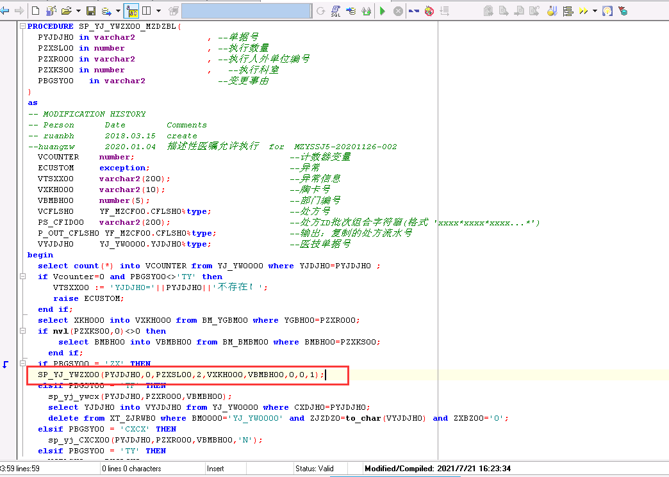Click the Insert mode indicator in status bar
This screenshot has width=669, height=477.
click(x=215, y=469)
